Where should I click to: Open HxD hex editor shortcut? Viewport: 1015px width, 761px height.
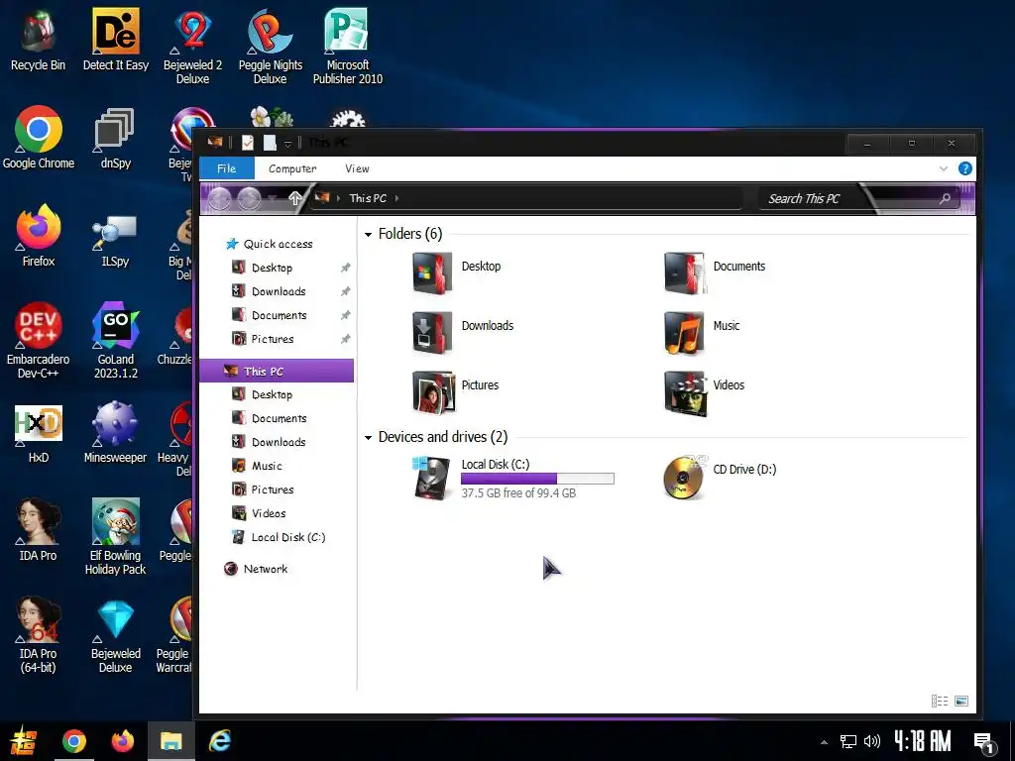39,434
